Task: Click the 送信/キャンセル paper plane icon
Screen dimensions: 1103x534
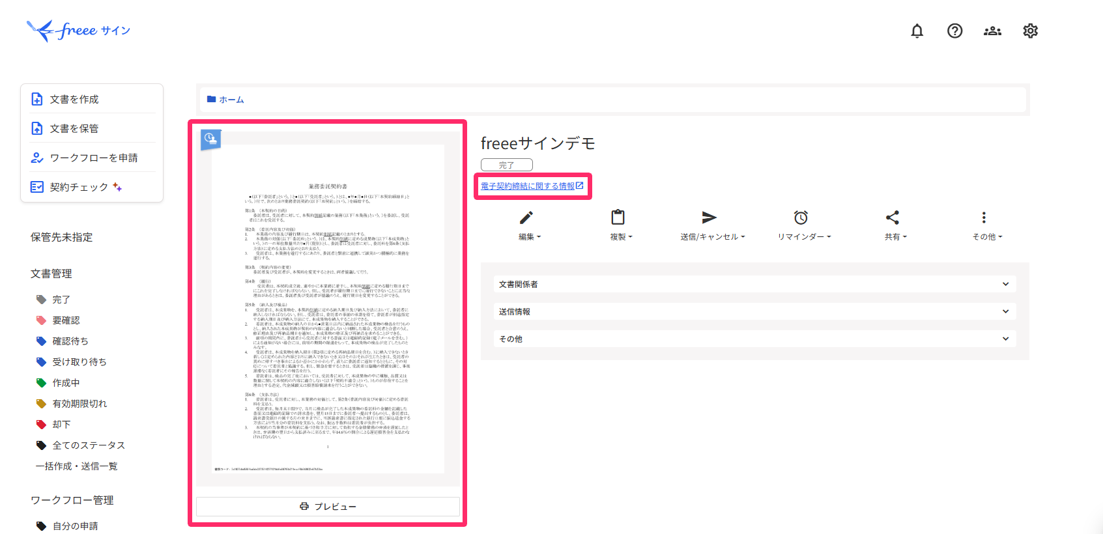Action: click(709, 218)
